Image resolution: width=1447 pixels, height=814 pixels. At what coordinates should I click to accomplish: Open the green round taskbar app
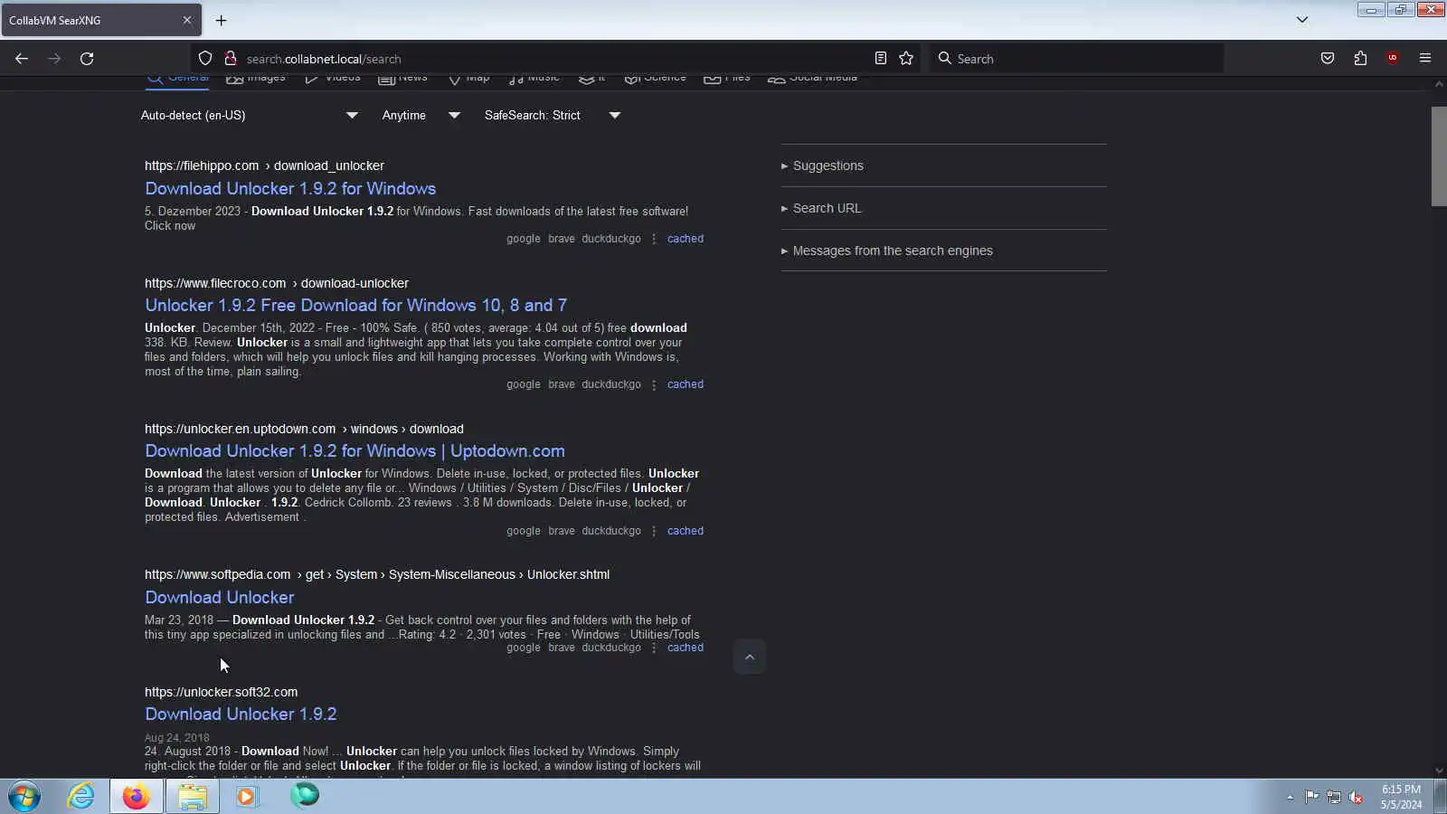point(305,796)
